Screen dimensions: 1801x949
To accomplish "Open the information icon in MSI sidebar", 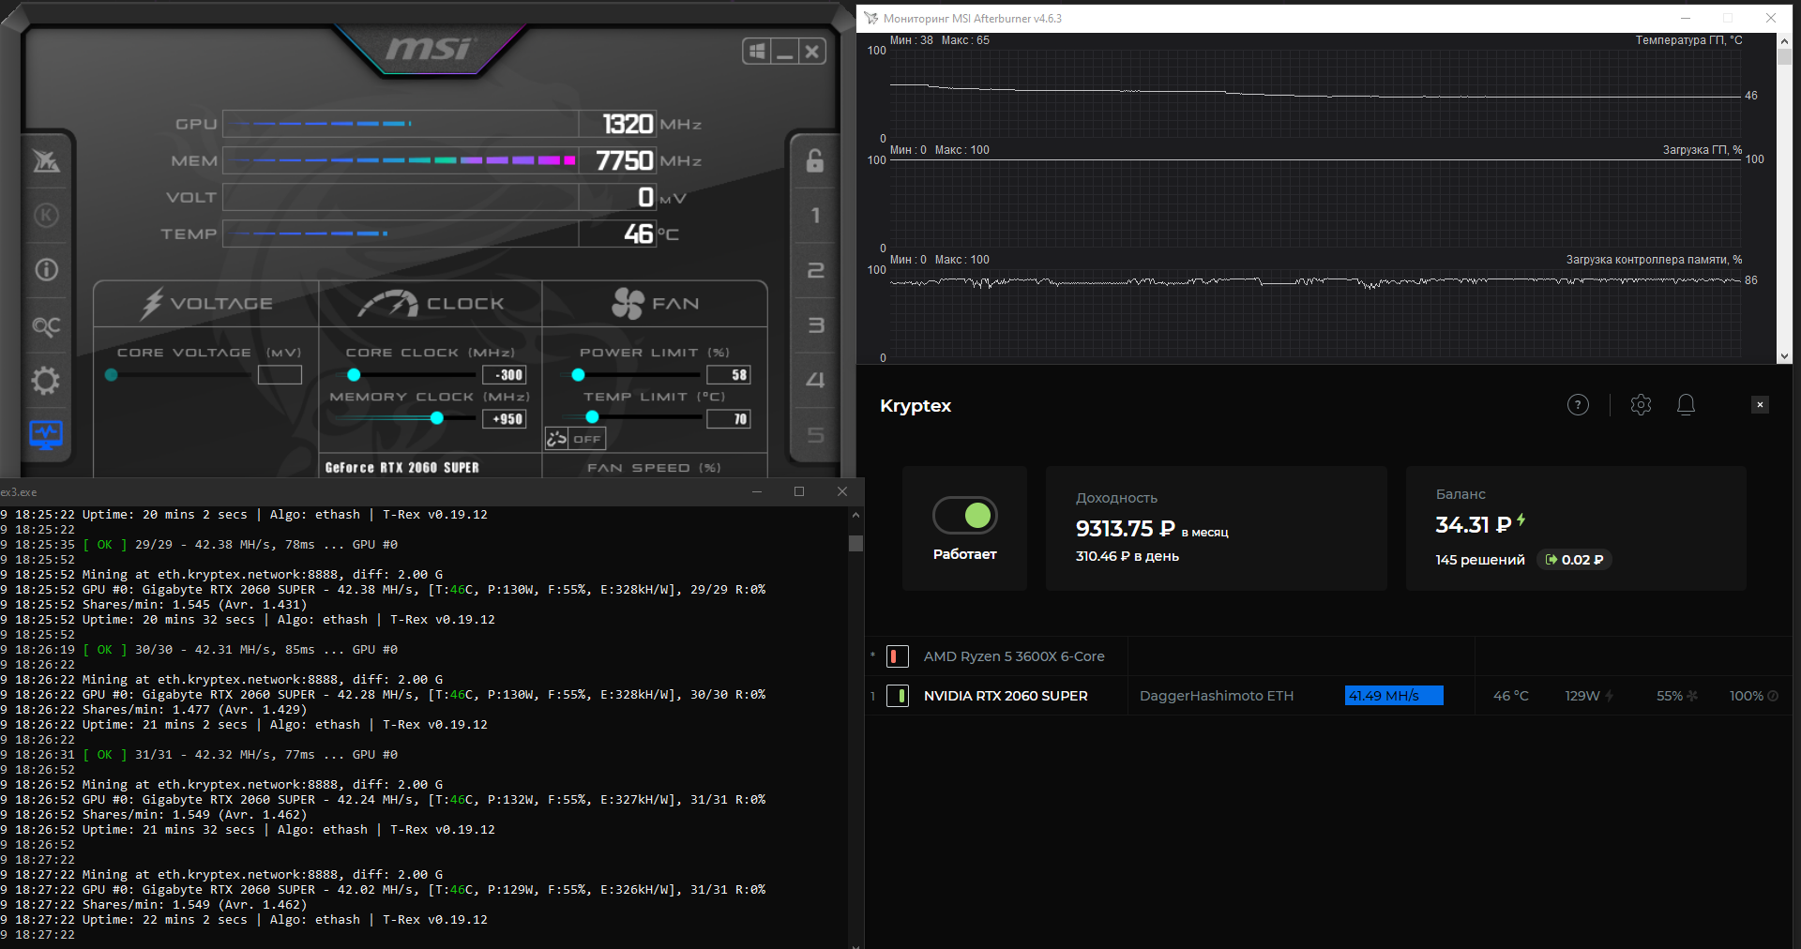I will (x=46, y=270).
